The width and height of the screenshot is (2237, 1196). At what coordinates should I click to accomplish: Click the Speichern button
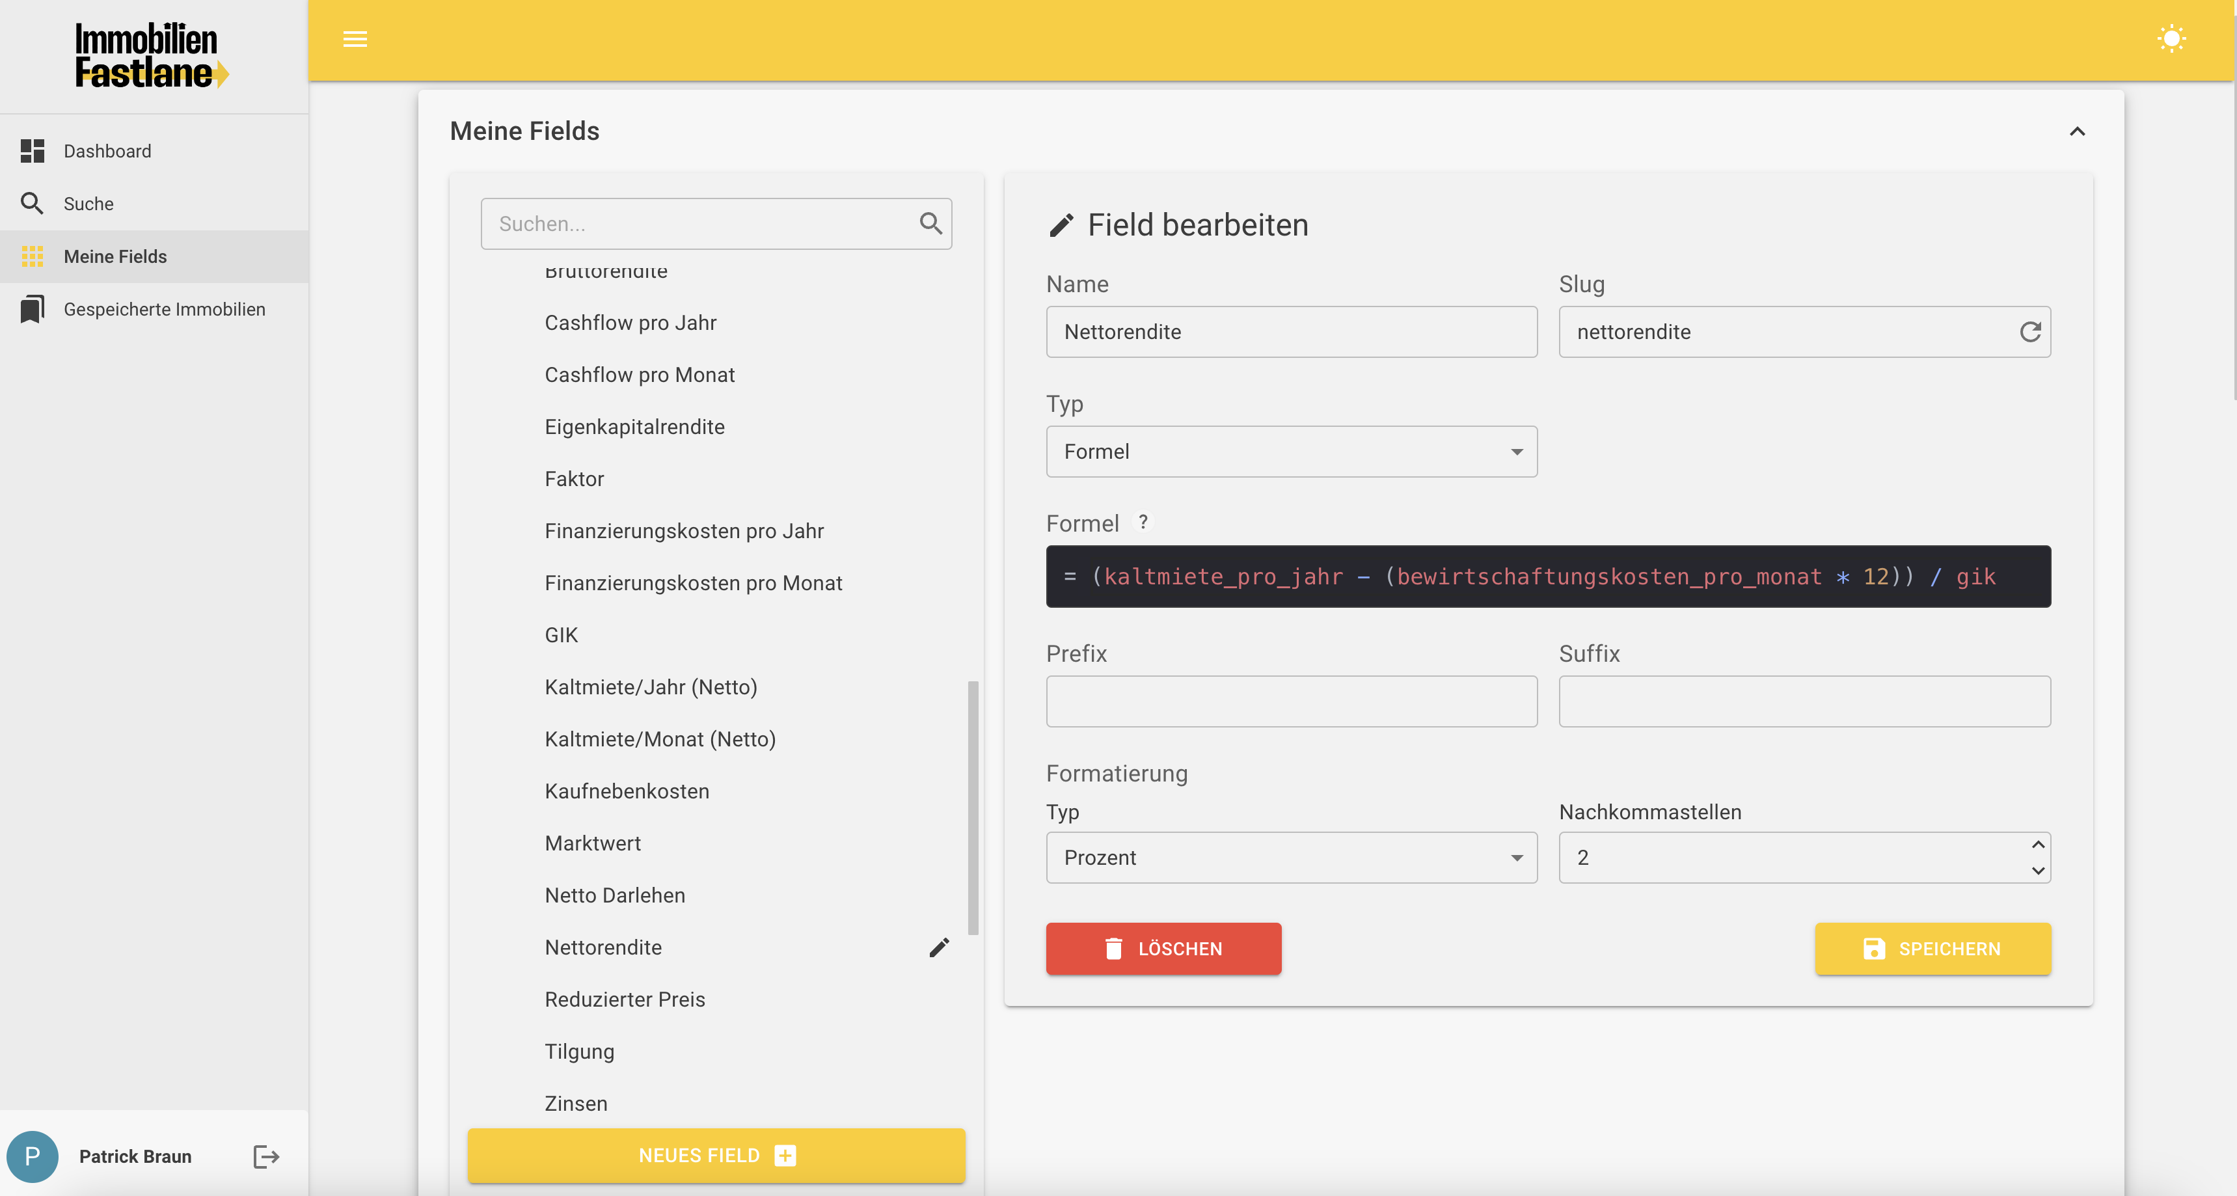point(1932,949)
